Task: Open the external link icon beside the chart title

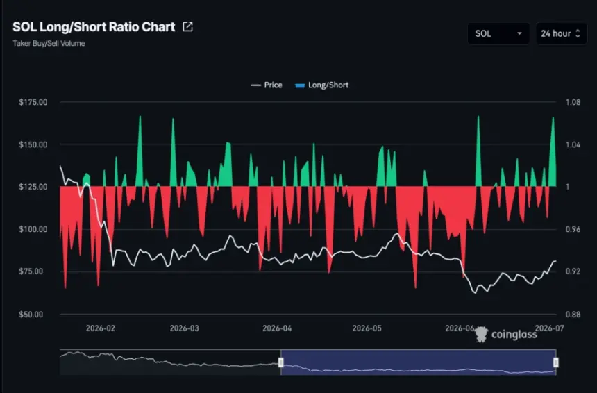Action: click(187, 26)
